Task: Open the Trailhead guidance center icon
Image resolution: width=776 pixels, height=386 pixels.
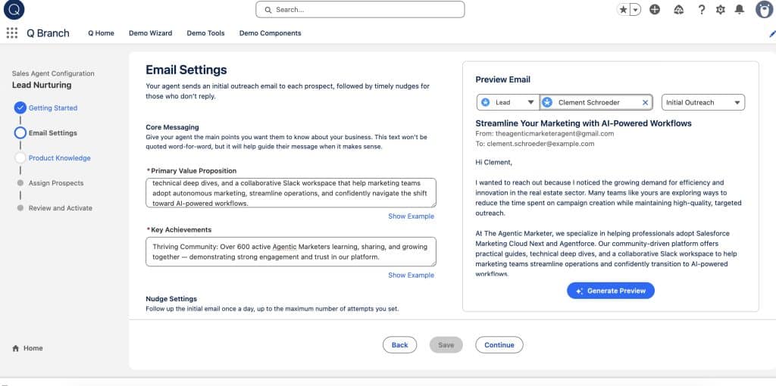Action: click(x=679, y=9)
